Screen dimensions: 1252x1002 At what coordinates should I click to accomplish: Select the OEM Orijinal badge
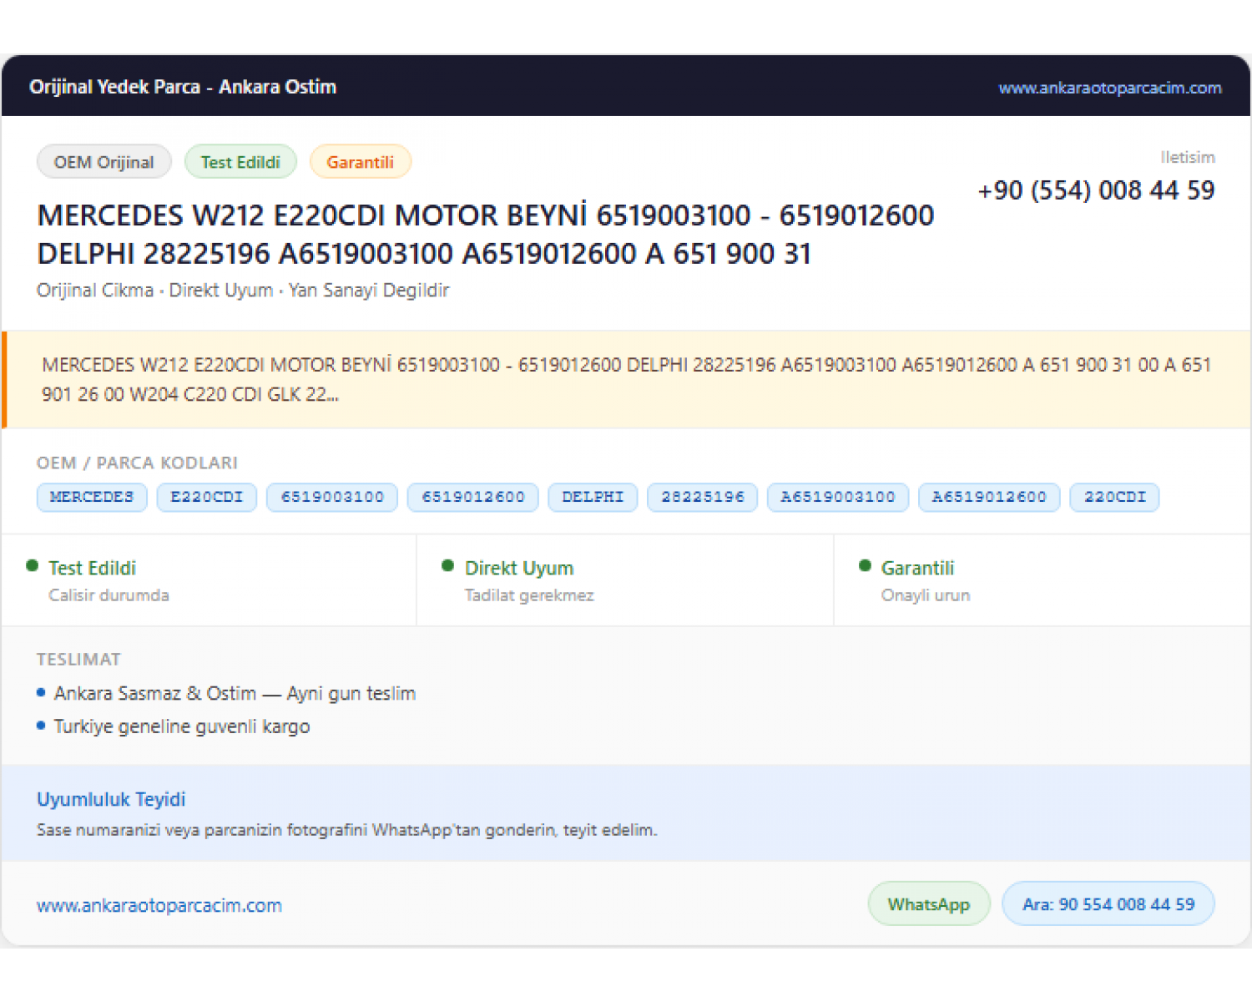click(104, 162)
